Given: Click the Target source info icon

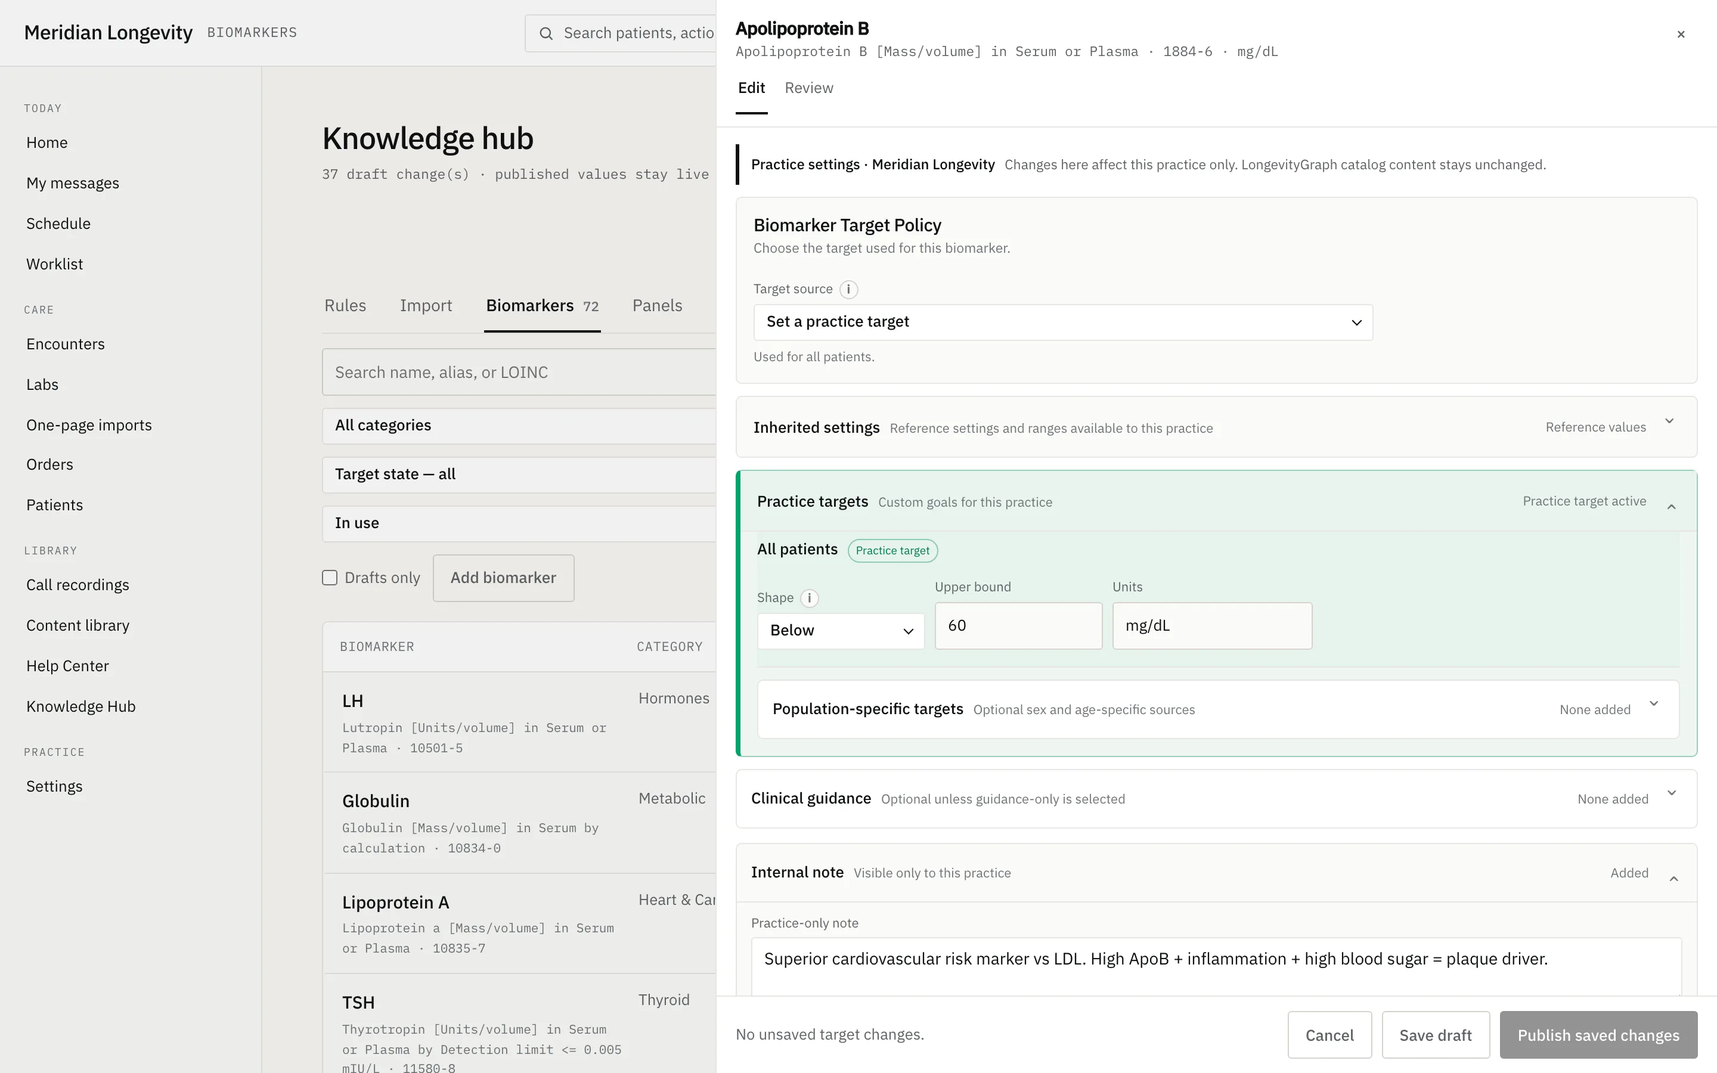Looking at the screenshot, I should [848, 290].
